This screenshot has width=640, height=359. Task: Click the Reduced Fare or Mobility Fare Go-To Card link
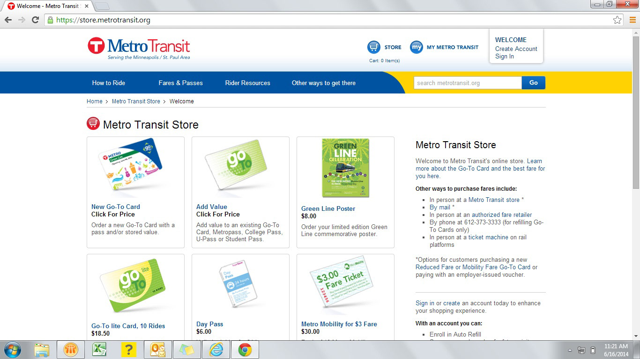pyautogui.click(x=473, y=267)
